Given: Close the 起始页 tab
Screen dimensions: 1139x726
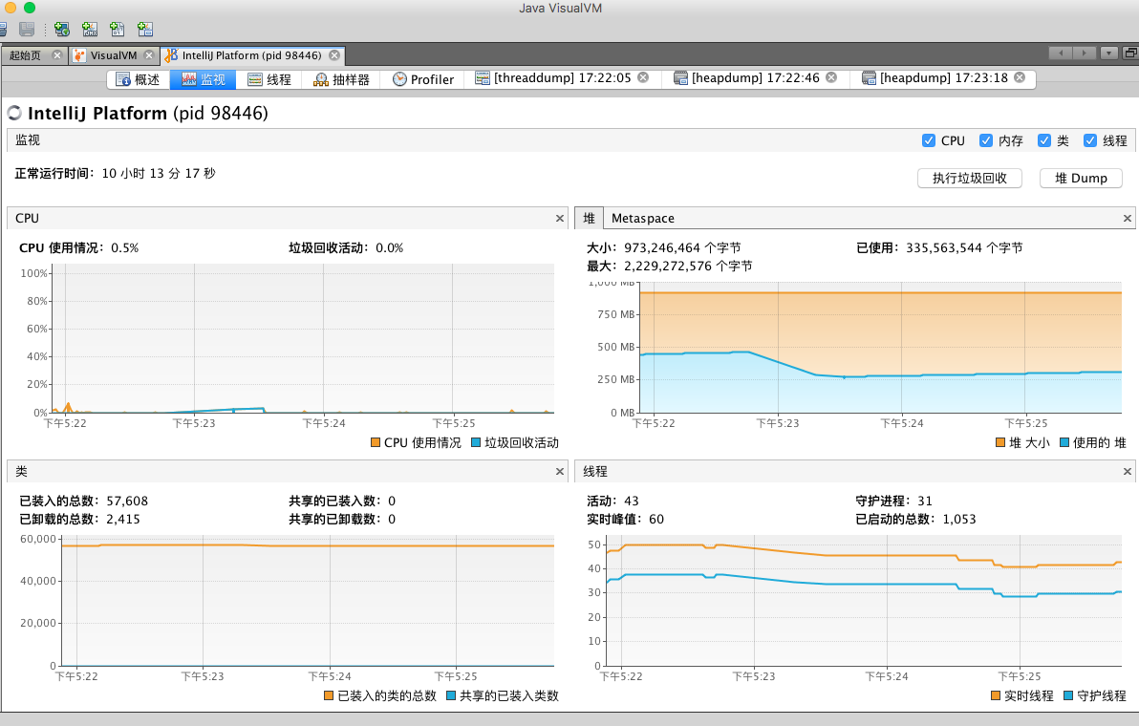Looking at the screenshot, I should tap(57, 55).
